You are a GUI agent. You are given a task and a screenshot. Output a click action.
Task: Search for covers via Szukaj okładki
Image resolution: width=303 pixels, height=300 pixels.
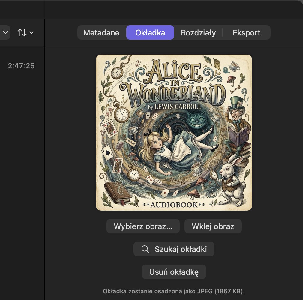174,249
